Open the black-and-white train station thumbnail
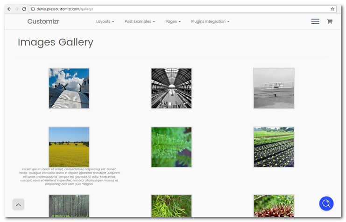Viewport: 346px width, 222px height. 171,88
